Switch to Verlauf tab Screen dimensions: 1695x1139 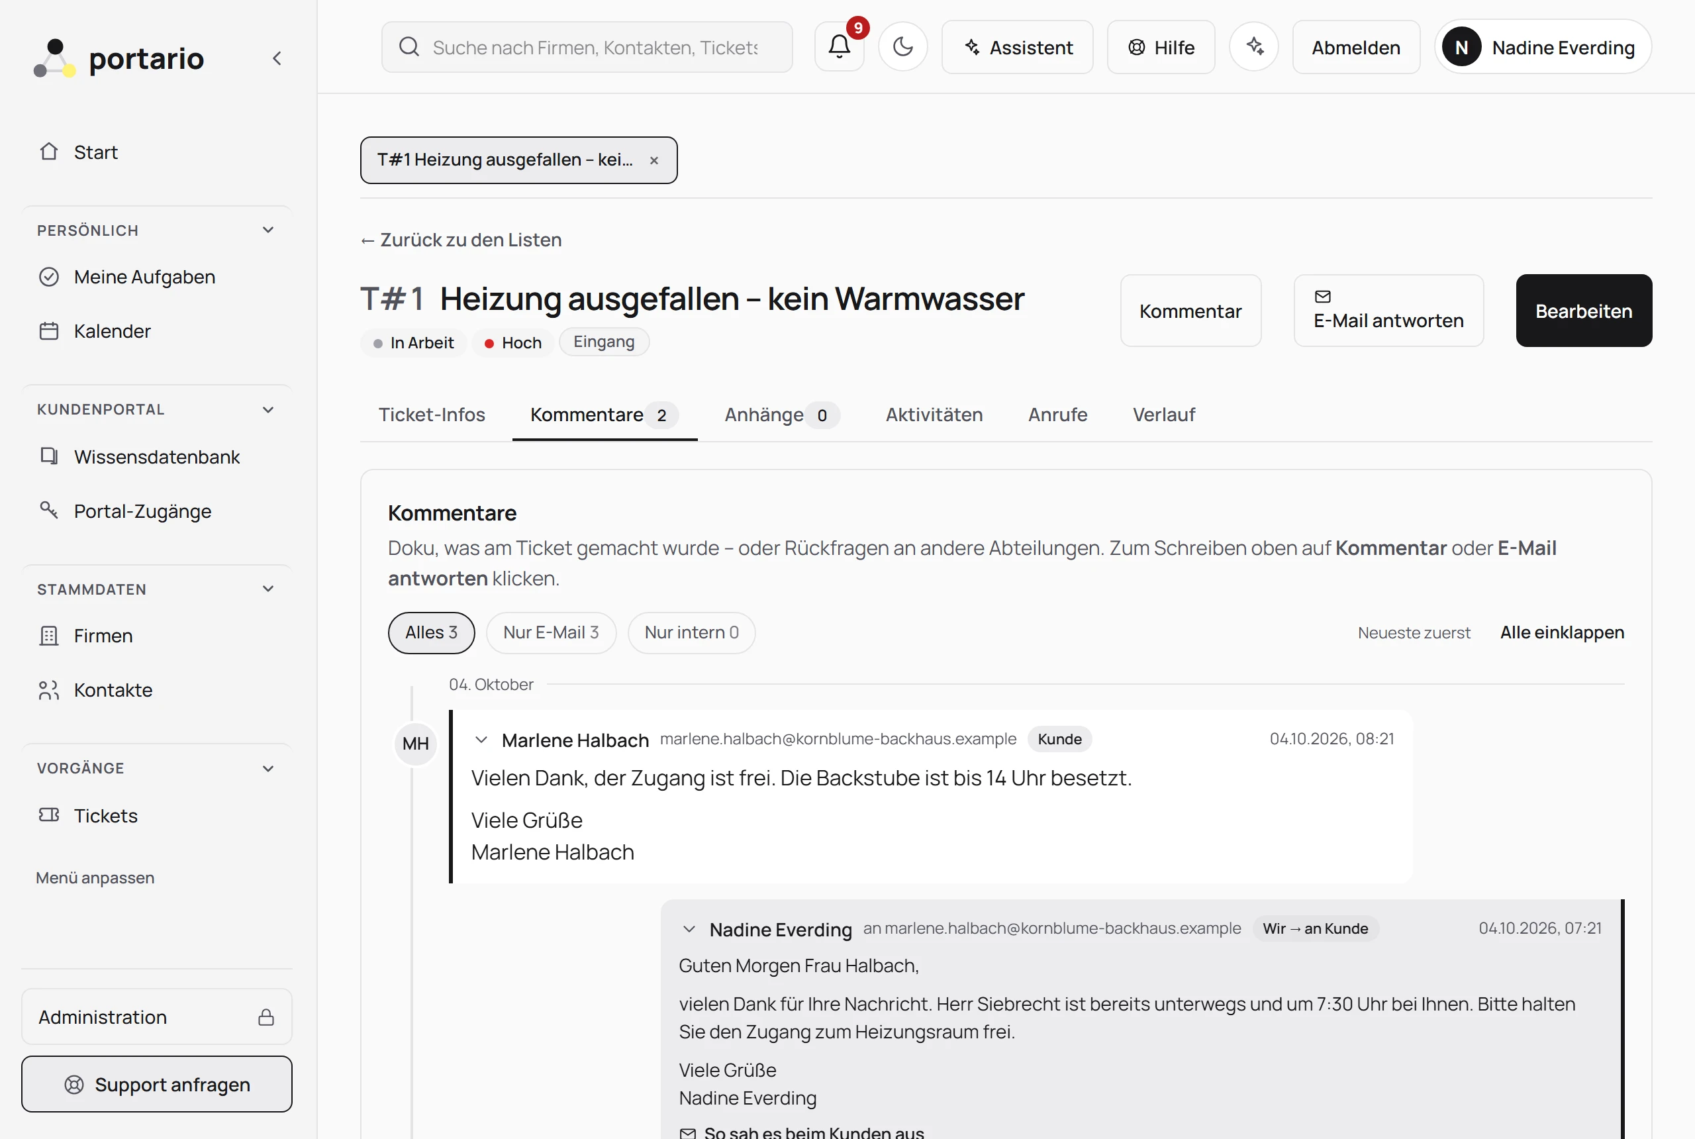(x=1163, y=415)
